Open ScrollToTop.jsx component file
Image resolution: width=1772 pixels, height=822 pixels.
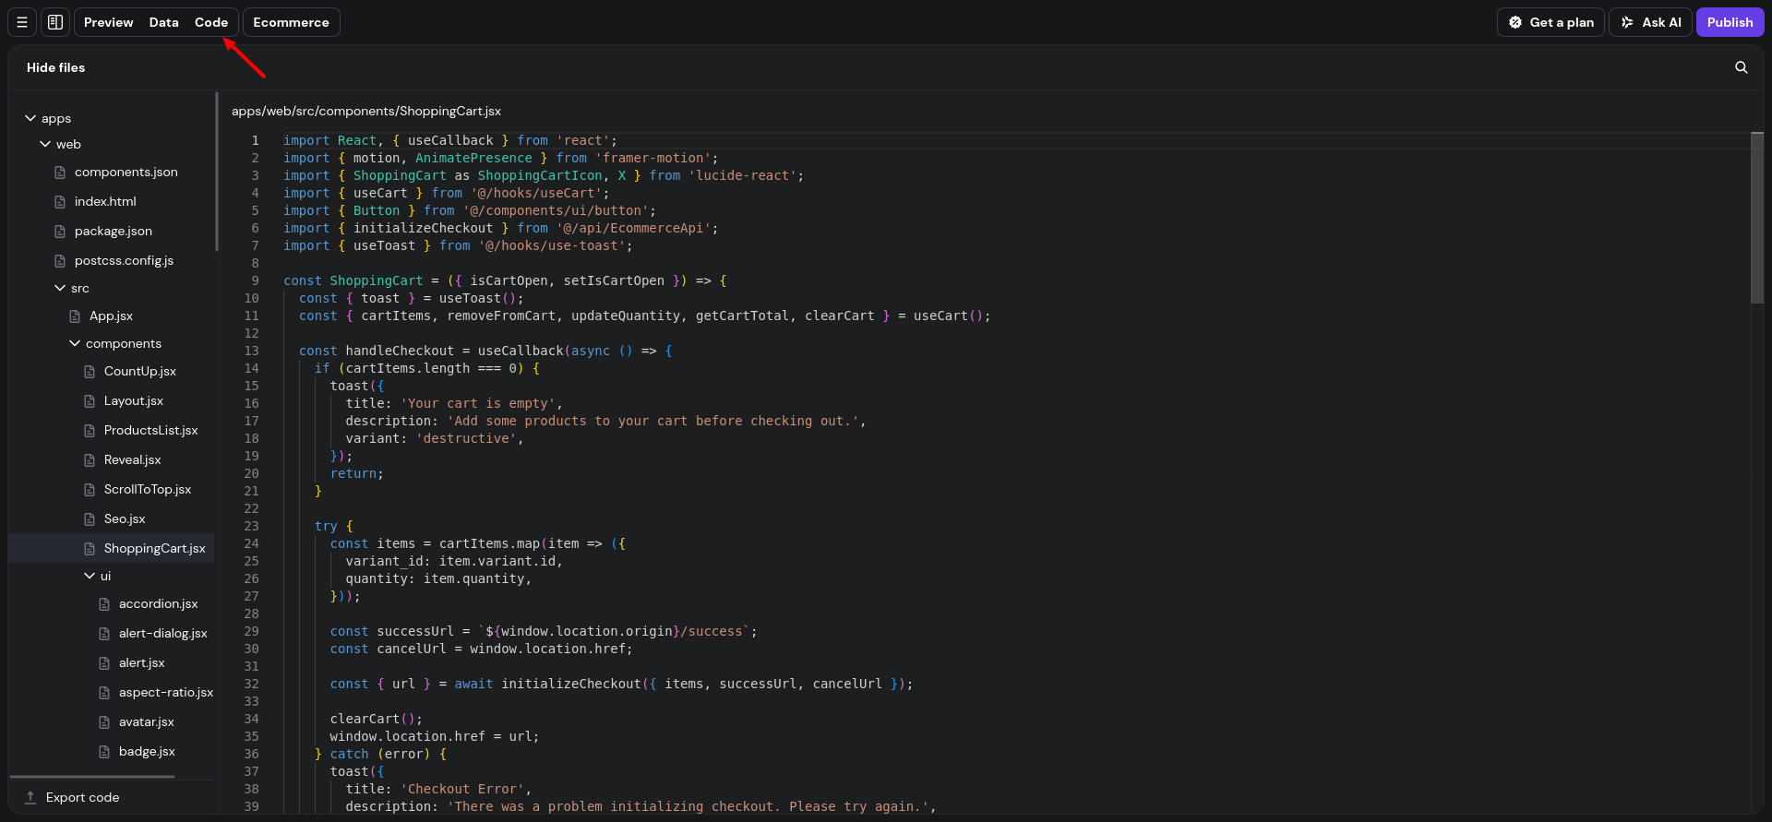147,490
